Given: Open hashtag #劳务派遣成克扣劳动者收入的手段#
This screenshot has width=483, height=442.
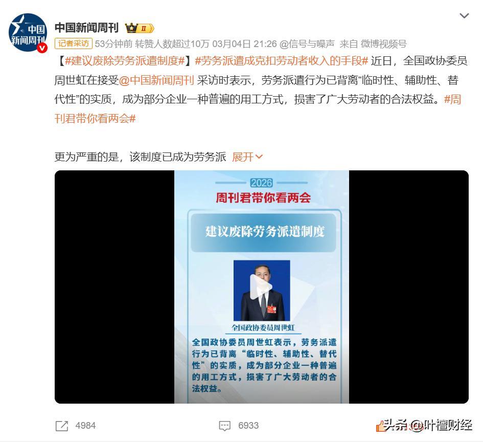Looking at the screenshot, I should [282, 61].
